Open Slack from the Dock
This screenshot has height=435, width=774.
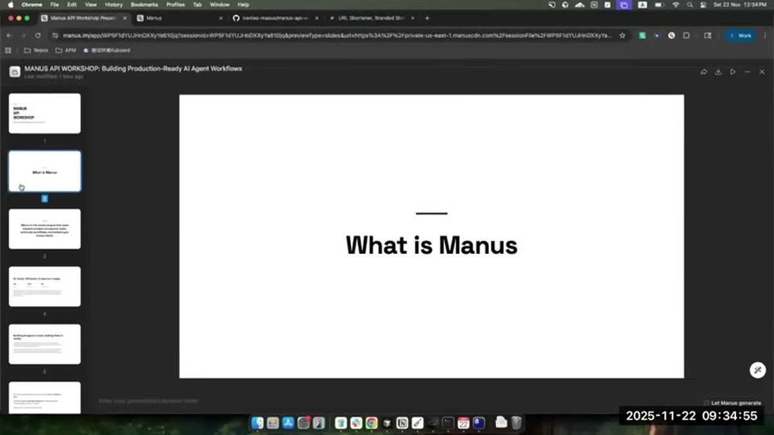point(356,423)
